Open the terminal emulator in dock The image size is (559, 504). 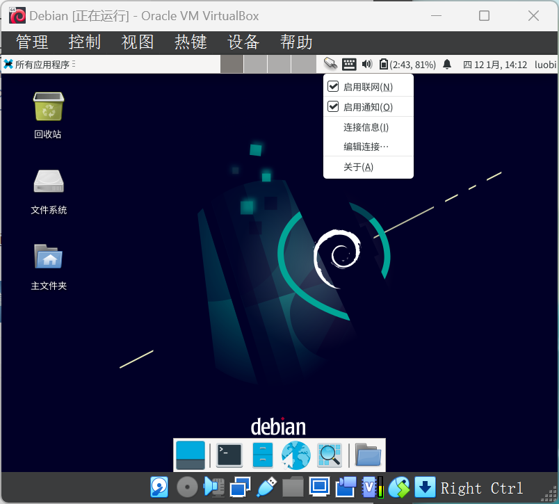(229, 455)
